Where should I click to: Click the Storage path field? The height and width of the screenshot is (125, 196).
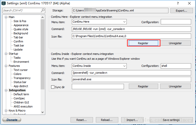coord(120,11)
